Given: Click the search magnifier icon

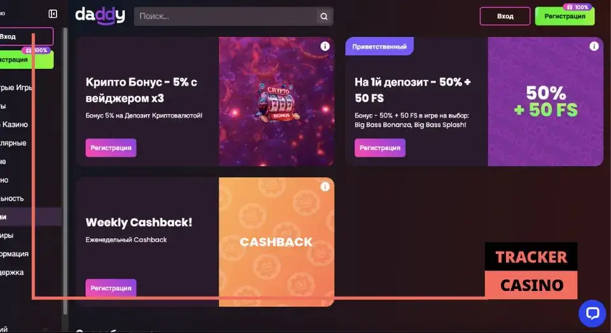Looking at the screenshot, I should coord(324,17).
